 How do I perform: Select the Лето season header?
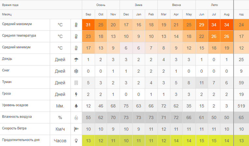(x=214, y=5)
